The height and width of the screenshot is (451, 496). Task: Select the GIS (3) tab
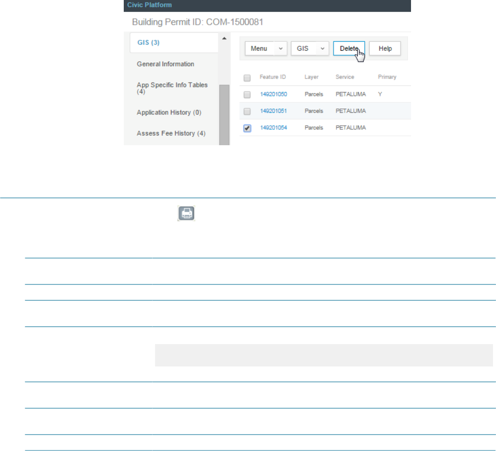click(x=174, y=42)
